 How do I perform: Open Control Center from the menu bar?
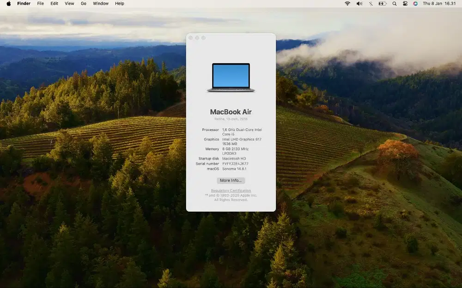point(405,3)
